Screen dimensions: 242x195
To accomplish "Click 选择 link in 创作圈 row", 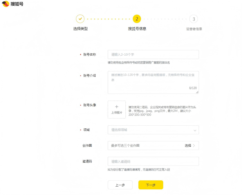I will [x=188, y=146].
